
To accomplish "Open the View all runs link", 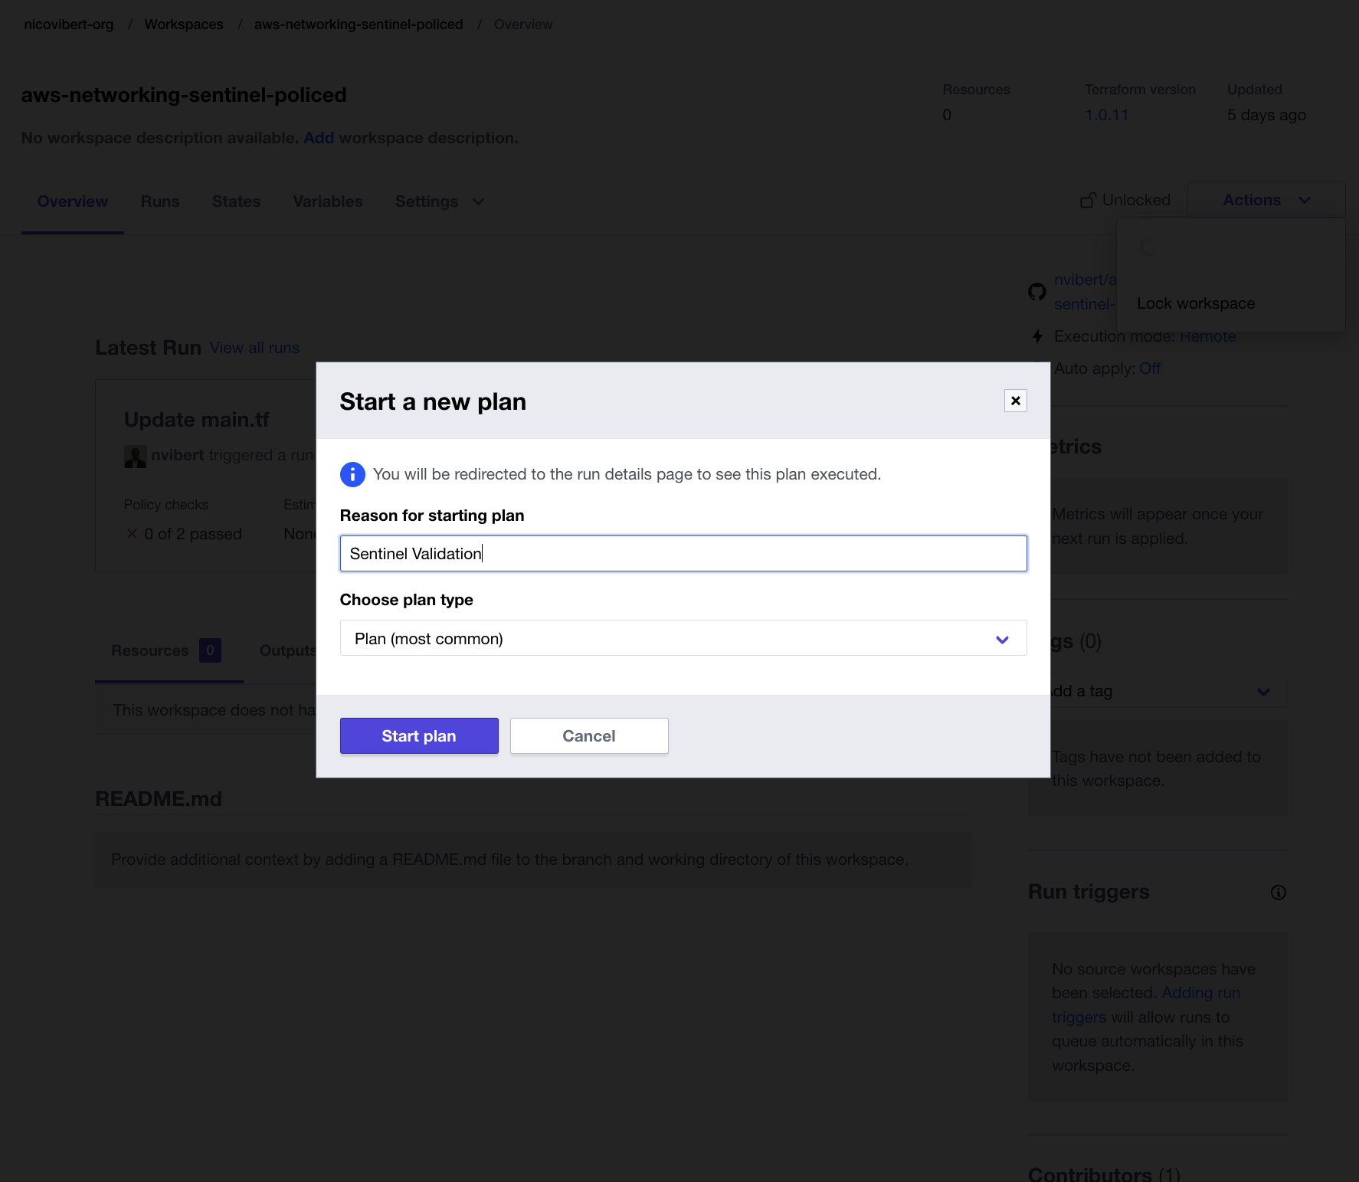I will click(x=254, y=348).
